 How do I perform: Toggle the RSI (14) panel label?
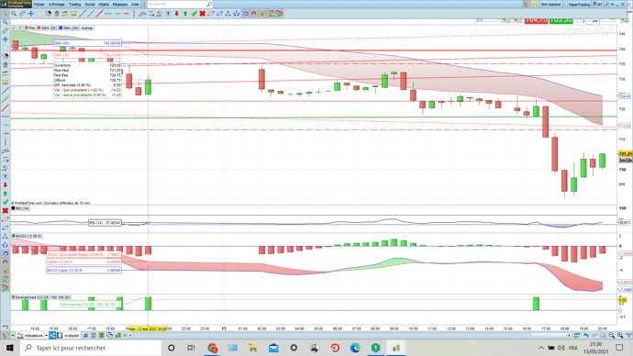[20, 208]
